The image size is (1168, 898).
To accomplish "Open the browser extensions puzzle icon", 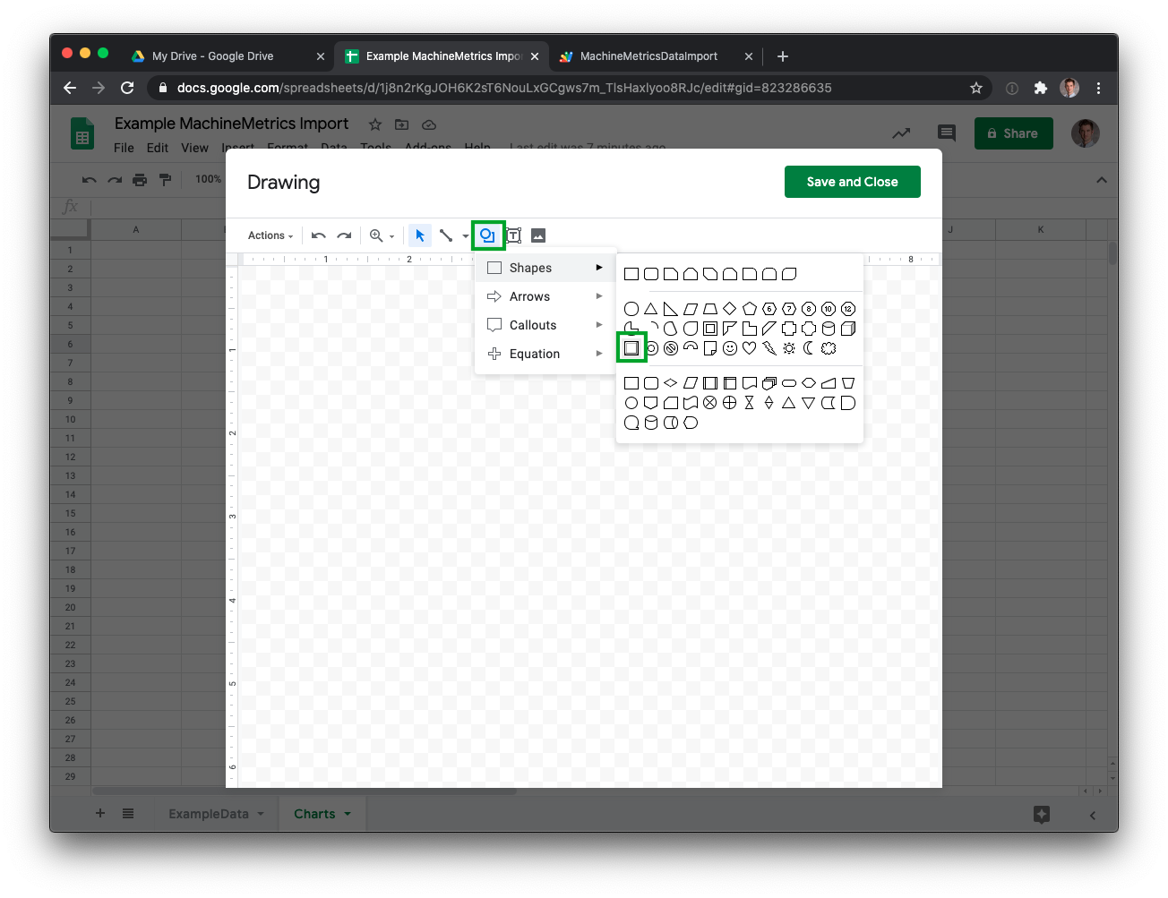I will point(1040,88).
